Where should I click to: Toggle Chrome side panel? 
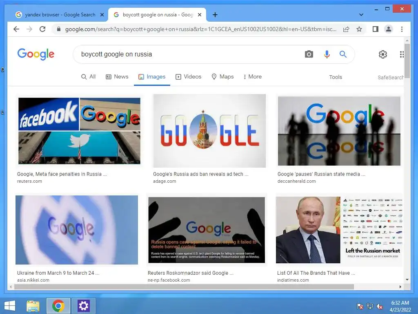(x=376, y=29)
